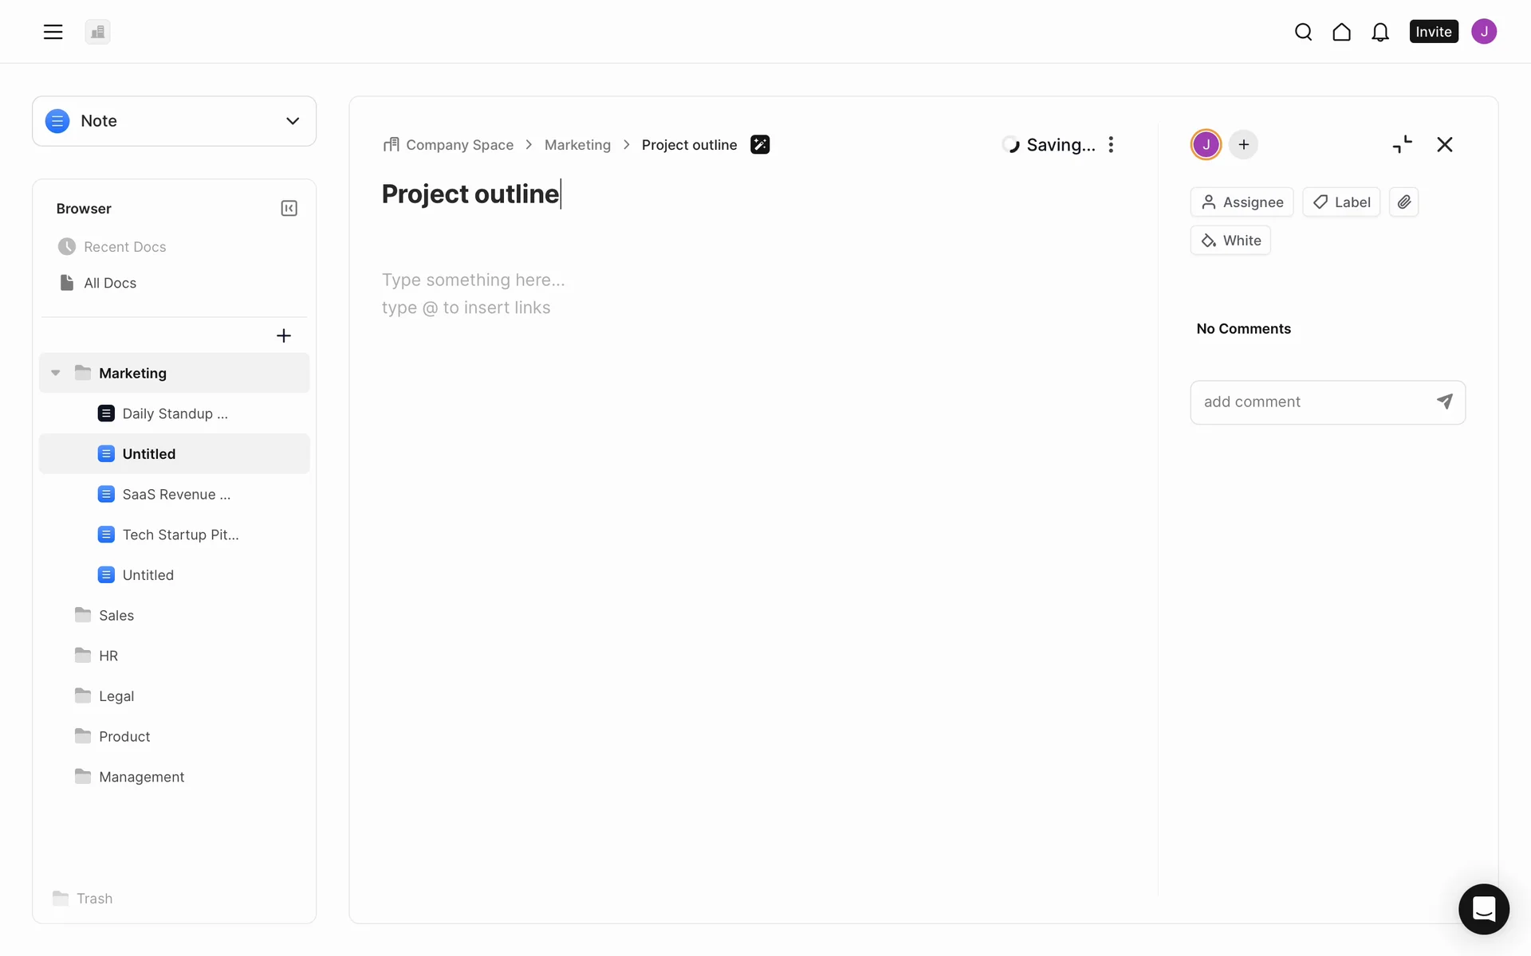Screen dimensions: 1531x956
Task: Open the hamburger main menu
Action: (53, 32)
